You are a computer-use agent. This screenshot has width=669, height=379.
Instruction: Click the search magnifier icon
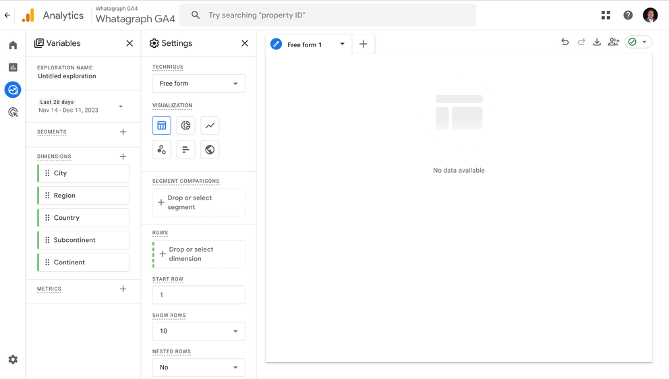[x=196, y=15]
